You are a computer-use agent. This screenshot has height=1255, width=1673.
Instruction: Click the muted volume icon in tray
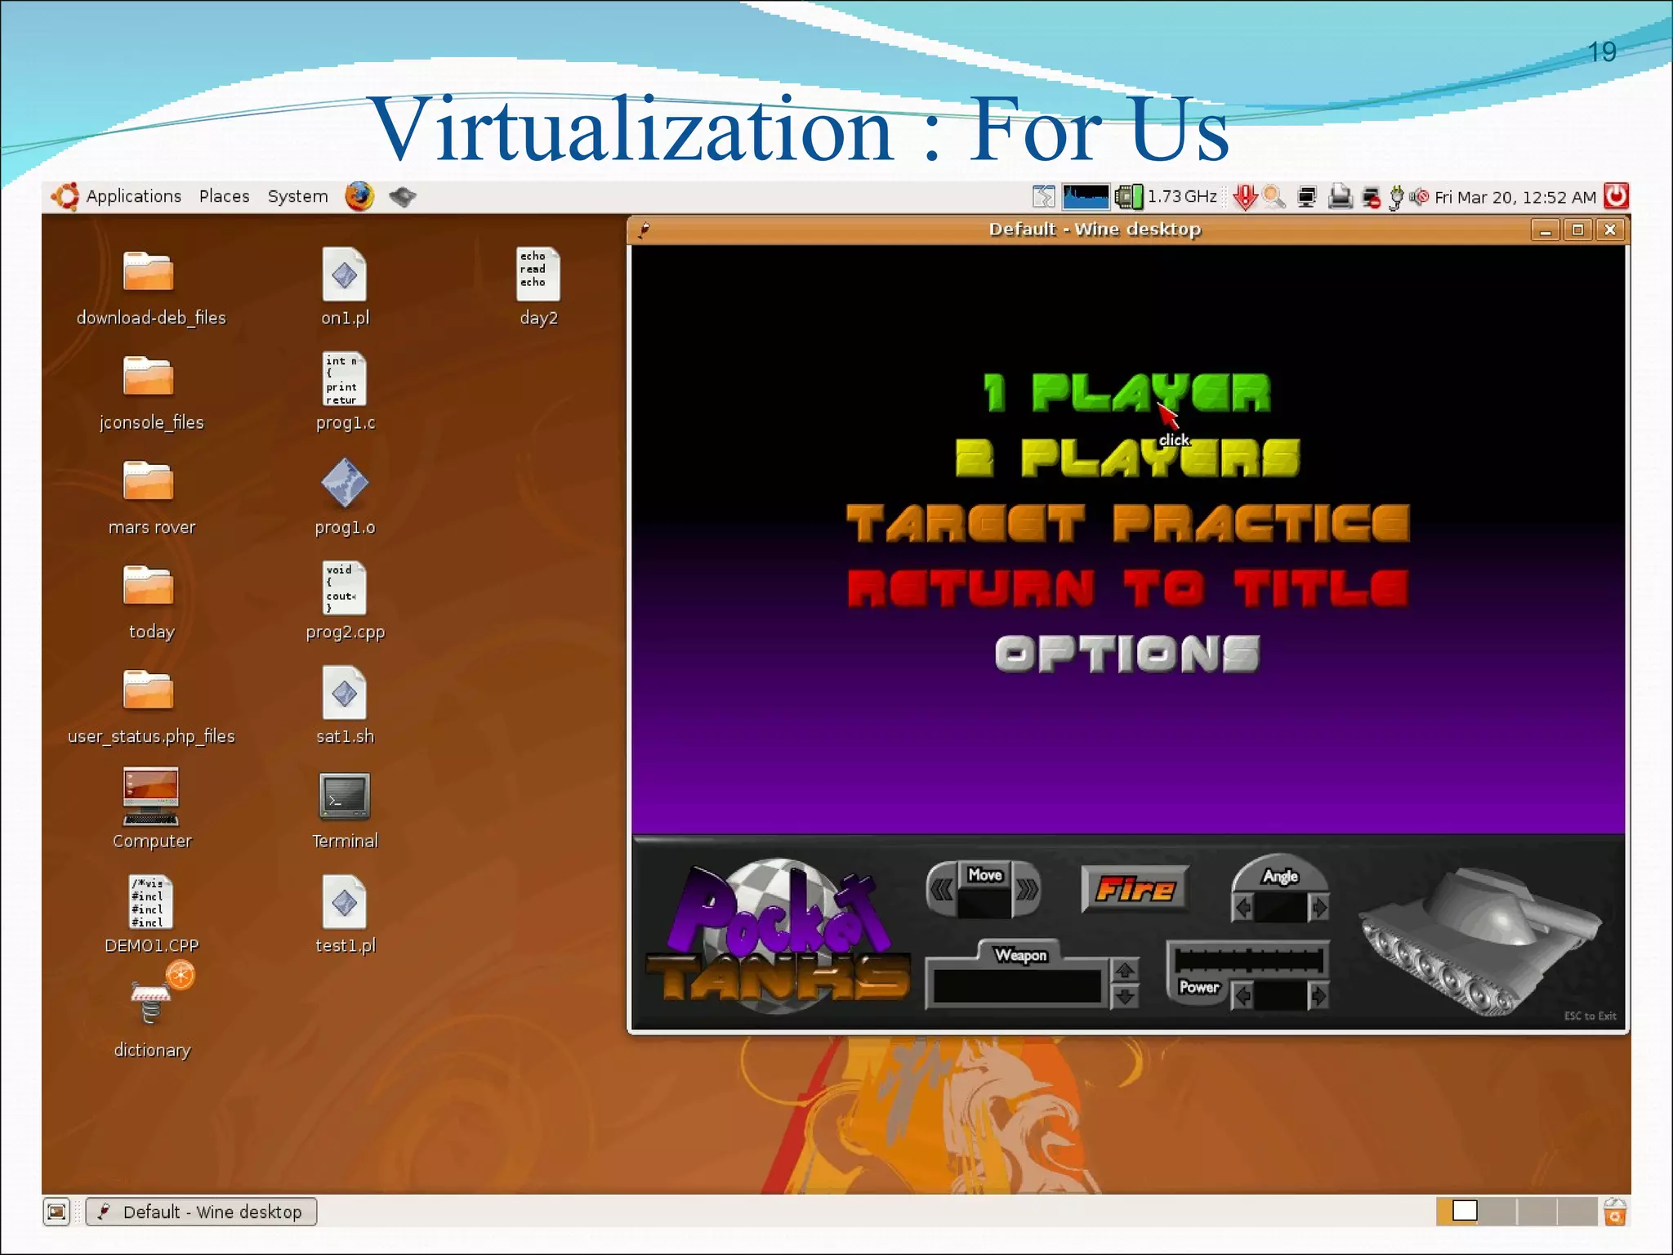click(x=1419, y=197)
